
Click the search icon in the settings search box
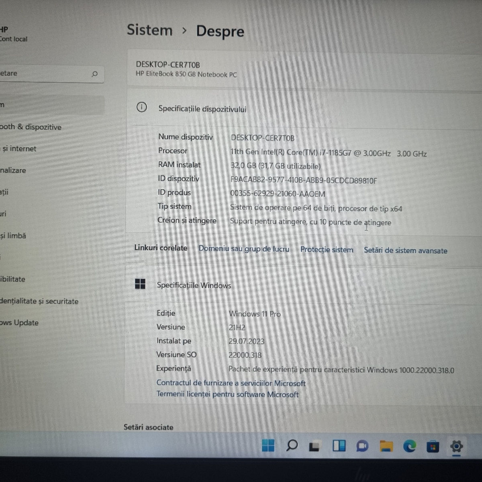pos(95,74)
